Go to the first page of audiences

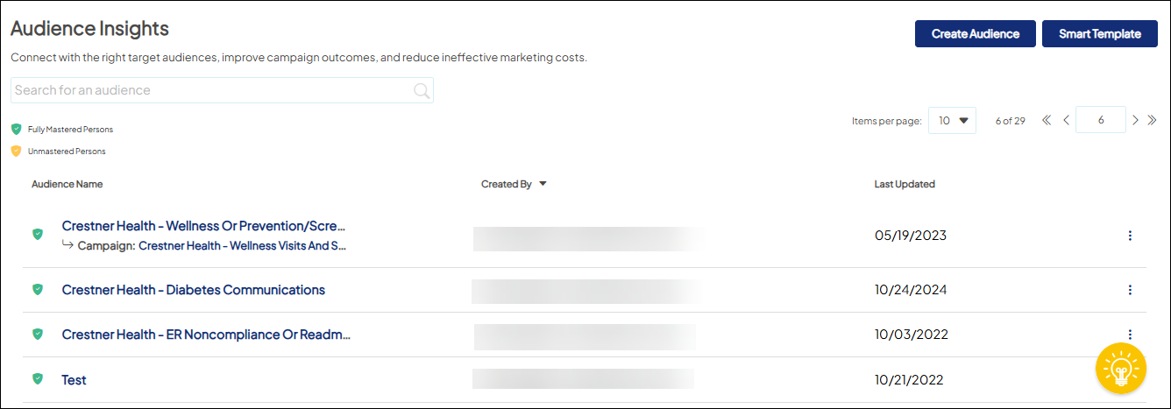click(1047, 120)
